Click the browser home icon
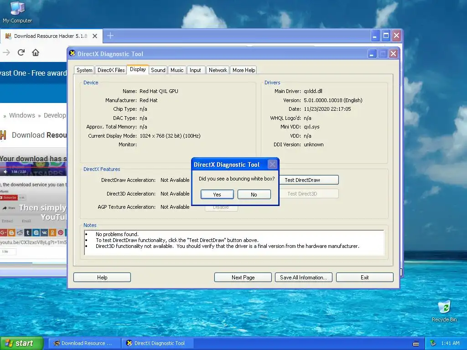467x350 pixels. [x=36, y=53]
